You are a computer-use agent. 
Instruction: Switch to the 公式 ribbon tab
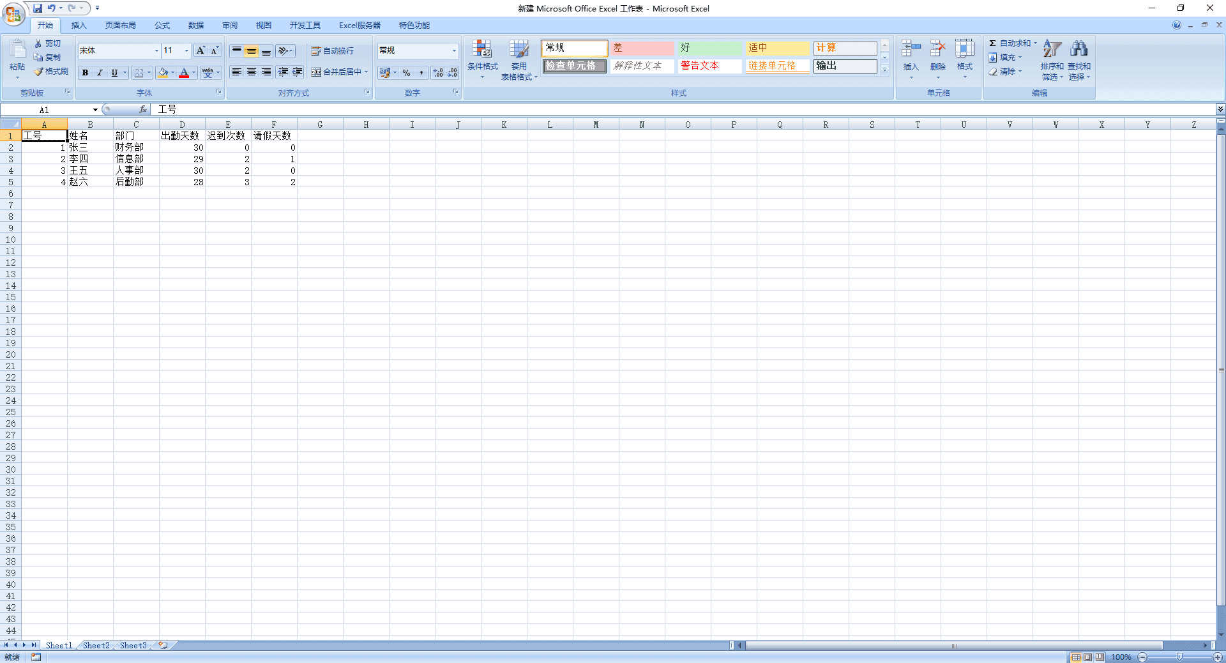point(162,26)
